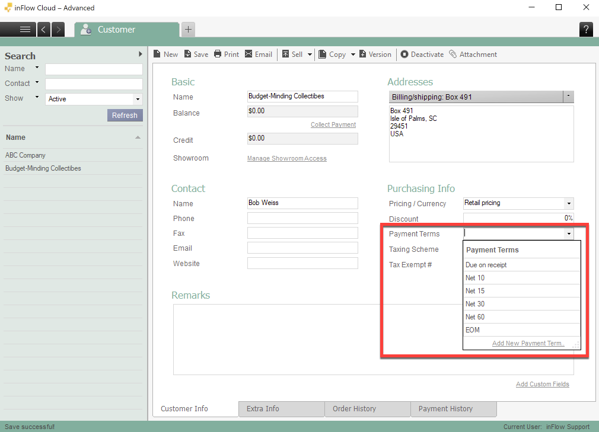Click the Website input field

302,263
